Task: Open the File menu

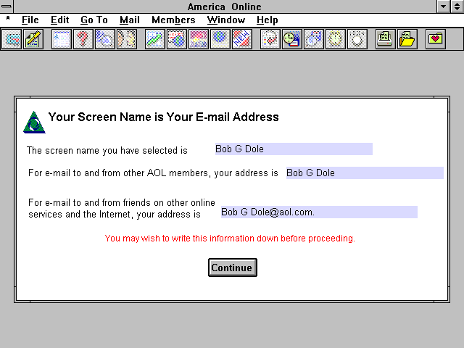Action: [x=30, y=20]
